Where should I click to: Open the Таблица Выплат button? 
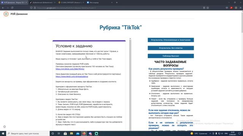170,56
